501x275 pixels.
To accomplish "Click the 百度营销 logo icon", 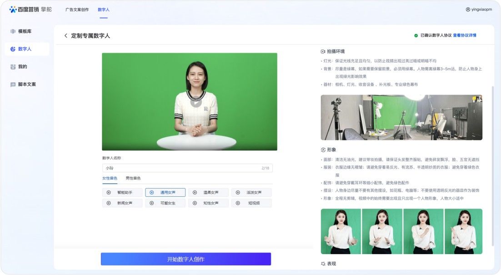I will click(x=13, y=10).
